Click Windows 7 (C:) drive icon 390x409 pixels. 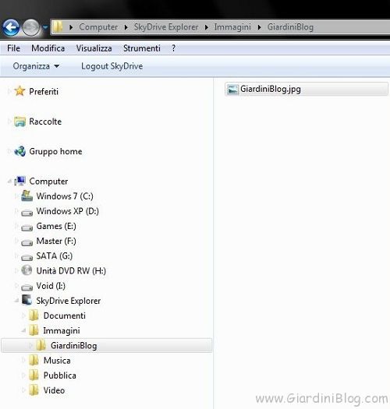tap(27, 196)
